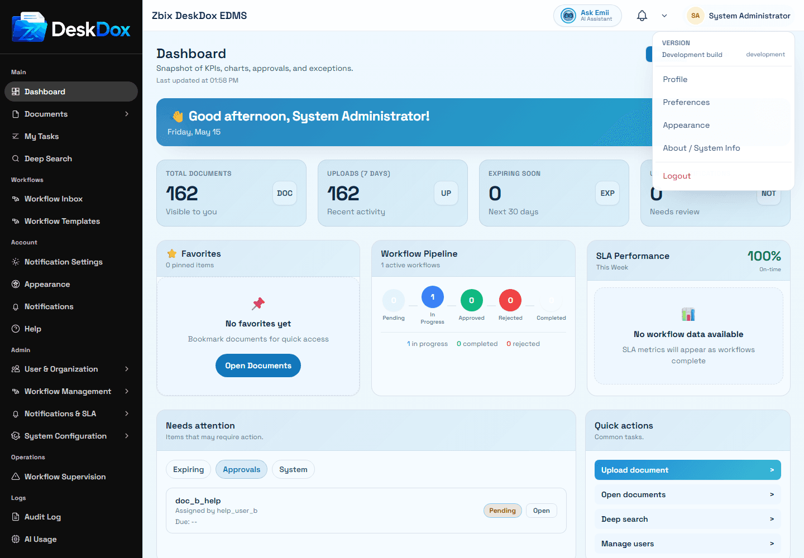Viewport: 804px width, 558px height.
Task: Click Logout in user menu
Action: tap(723, 176)
